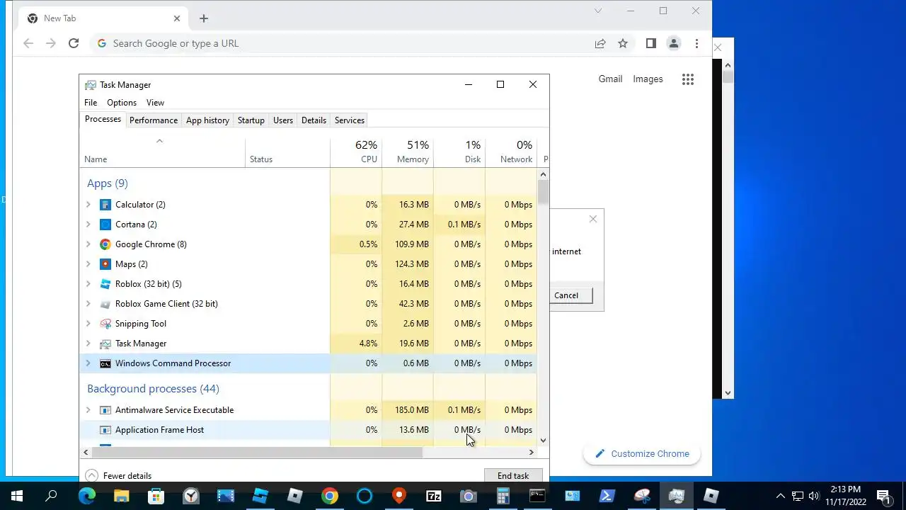Open Microsoft Store from the taskbar
906x510 pixels.
click(x=156, y=496)
